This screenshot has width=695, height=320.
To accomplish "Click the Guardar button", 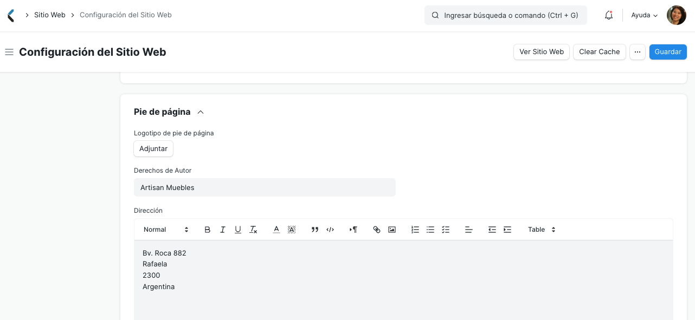I will pyautogui.click(x=667, y=51).
